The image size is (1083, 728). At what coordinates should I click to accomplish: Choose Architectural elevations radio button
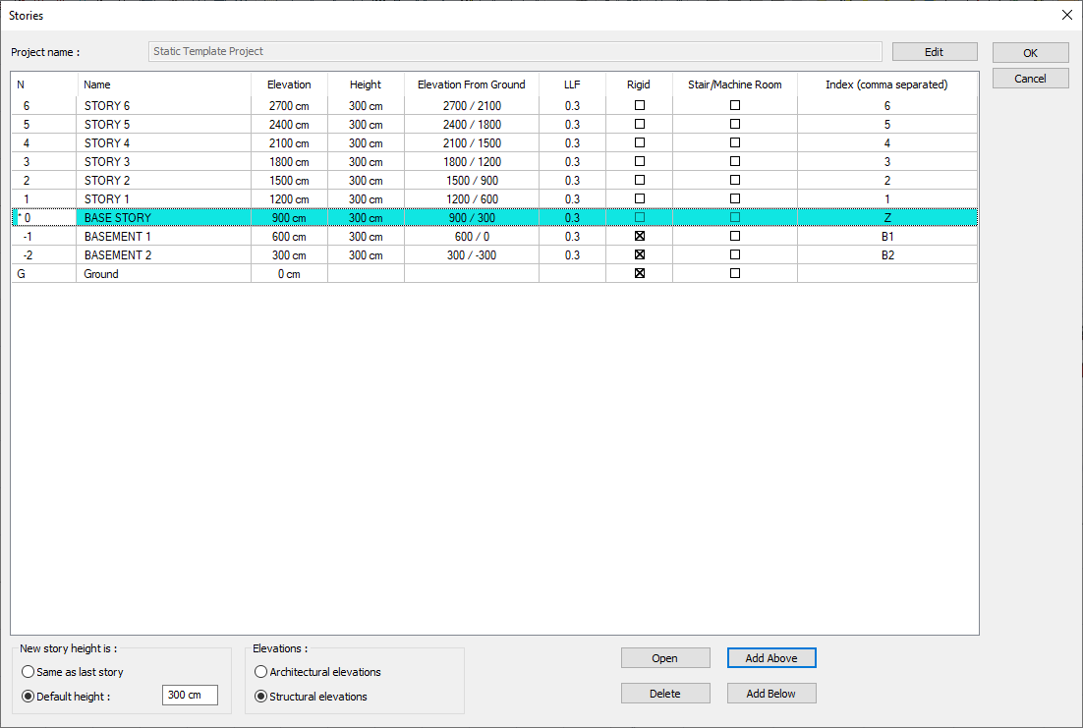260,672
